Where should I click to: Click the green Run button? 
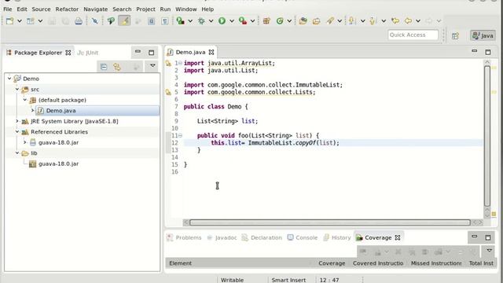(x=222, y=21)
